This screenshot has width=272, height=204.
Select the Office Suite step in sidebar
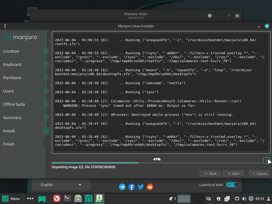[x=14, y=104]
